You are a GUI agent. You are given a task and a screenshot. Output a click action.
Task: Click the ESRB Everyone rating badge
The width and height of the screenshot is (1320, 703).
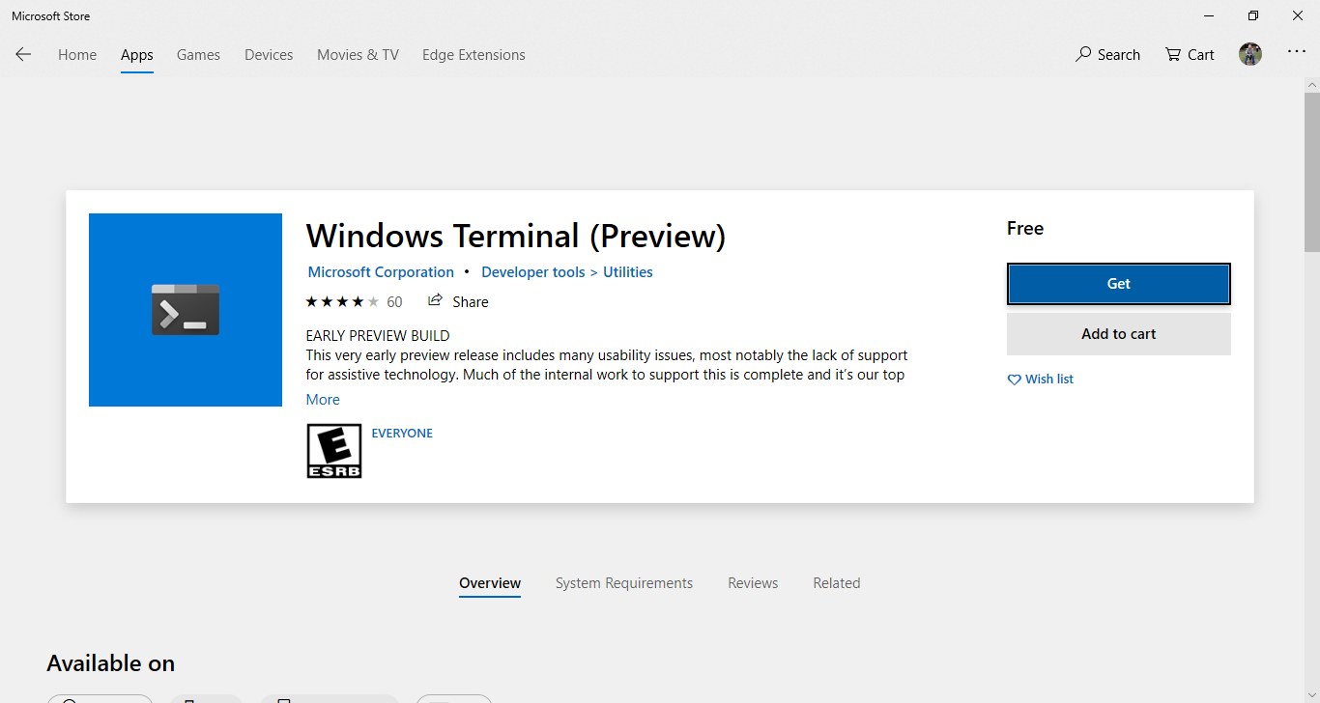(x=334, y=451)
